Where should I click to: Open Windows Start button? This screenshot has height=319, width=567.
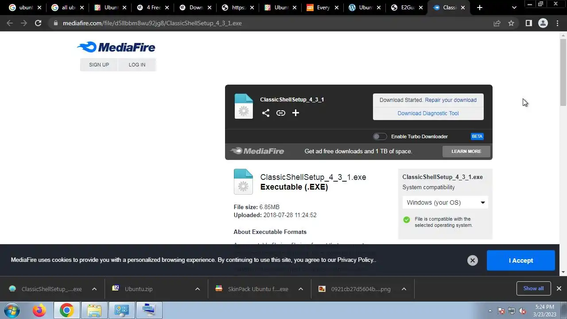pyautogui.click(x=11, y=310)
